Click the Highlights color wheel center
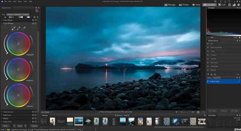Screen dimensions: 241x131 [x=18, y=43]
